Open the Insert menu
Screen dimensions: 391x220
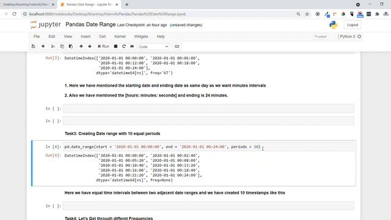pyautogui.click(x=86, y=37)
